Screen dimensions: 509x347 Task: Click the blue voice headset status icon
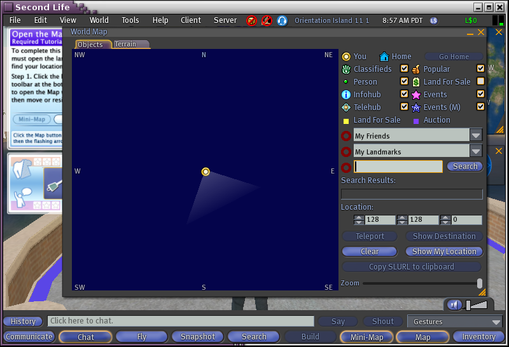tap(282, 21)
